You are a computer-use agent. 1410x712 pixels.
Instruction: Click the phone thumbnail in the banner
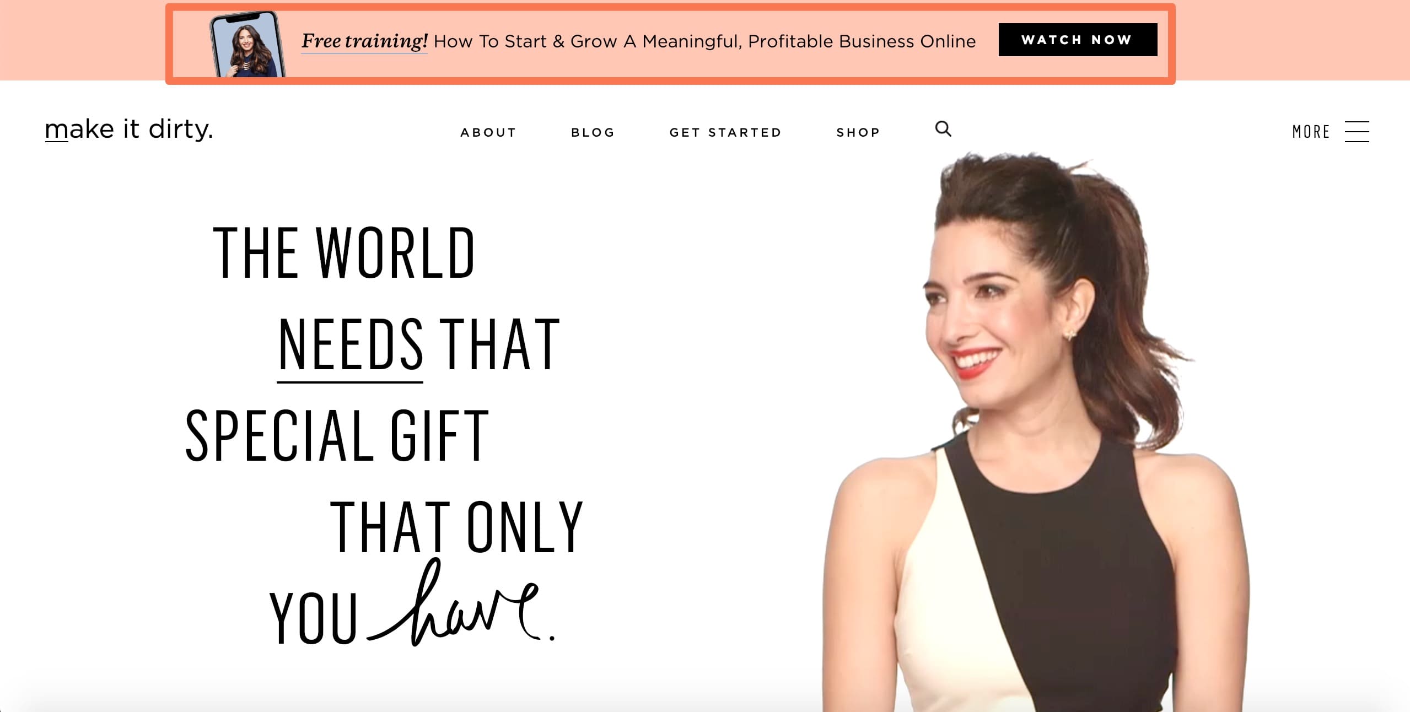[x=247, y=45]
